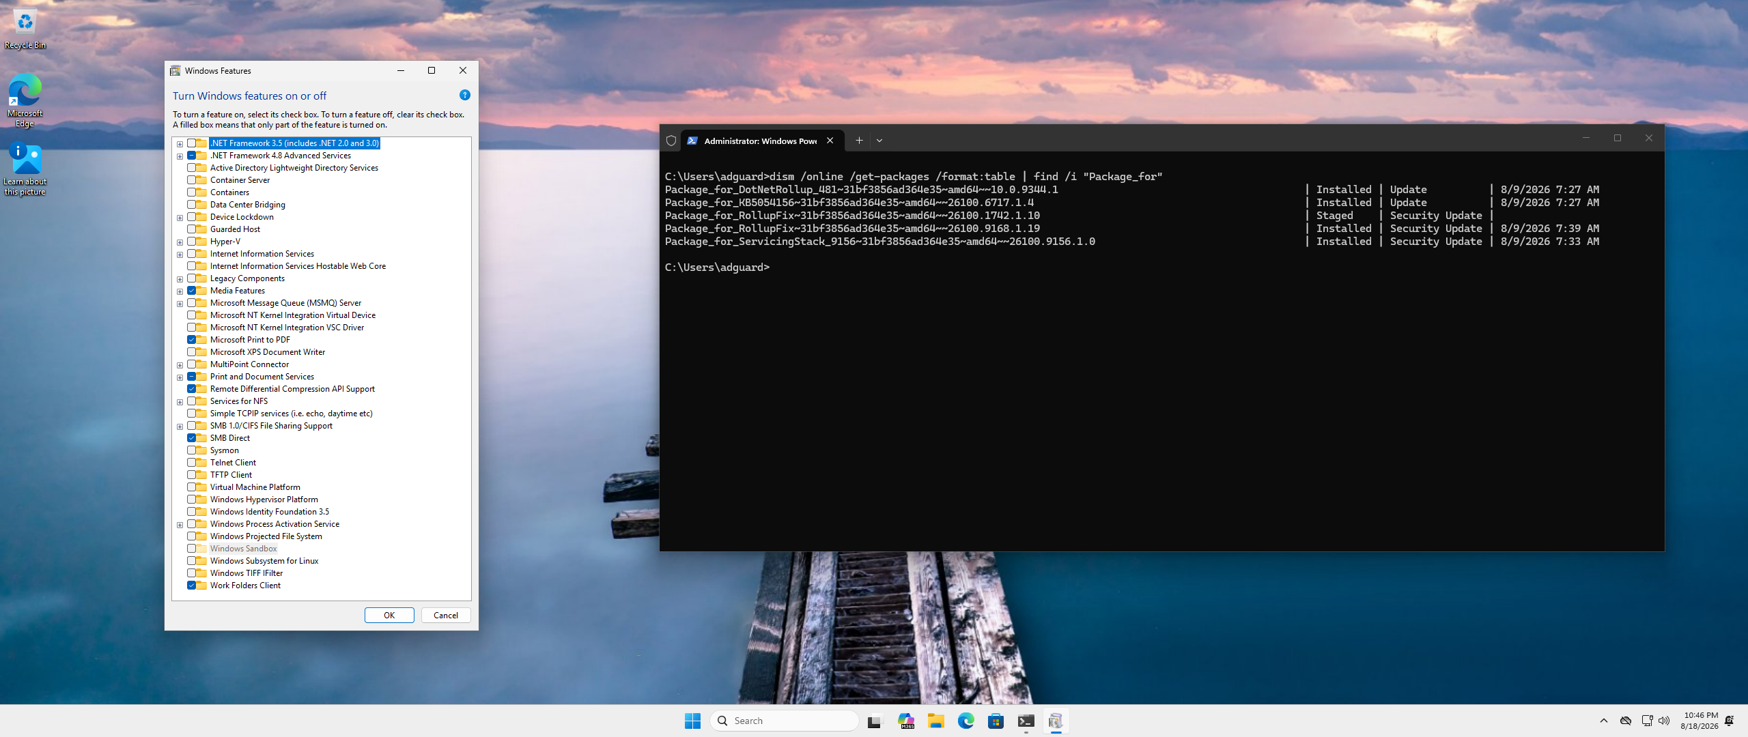Image resolution: width=1748 pixels, height=737 pixels.
Task: Click the Data Center Bridging folder icon
Action: click(x=202, y=205)
